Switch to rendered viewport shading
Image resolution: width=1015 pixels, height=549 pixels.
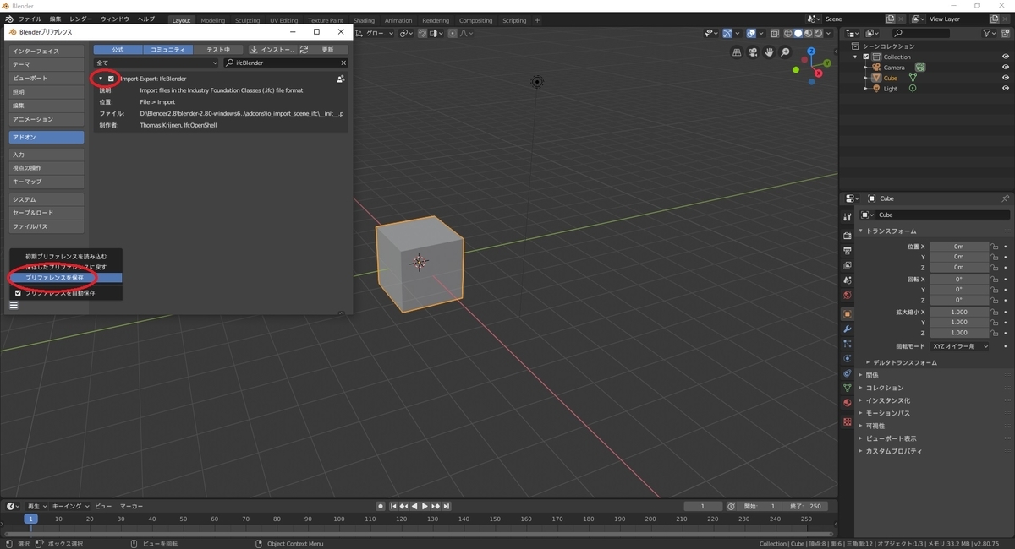(x=818, y=34)
